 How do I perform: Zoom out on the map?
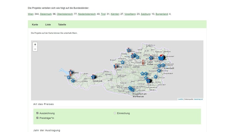pyautogui.click(x=35, y=49)
